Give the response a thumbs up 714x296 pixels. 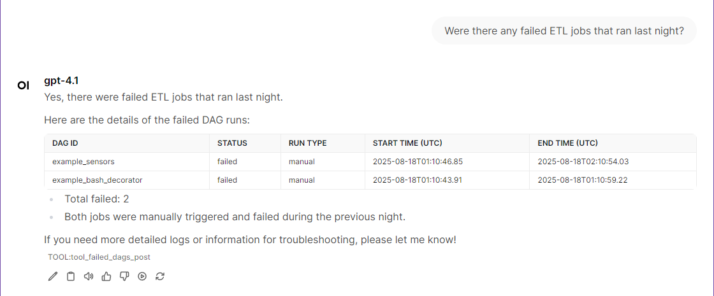106,276
